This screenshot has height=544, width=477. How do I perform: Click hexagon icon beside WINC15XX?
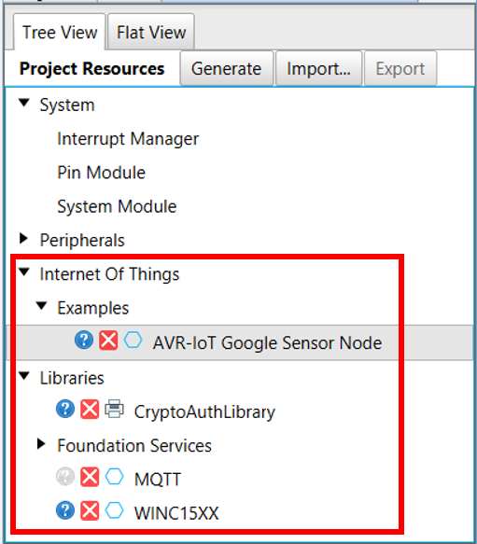coord(114,510)
